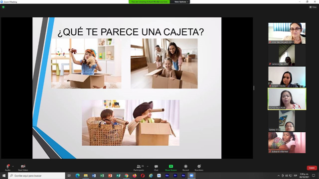
Task: Open Microsoft PowerPoint from the taskbar
Action: point(110,176)
